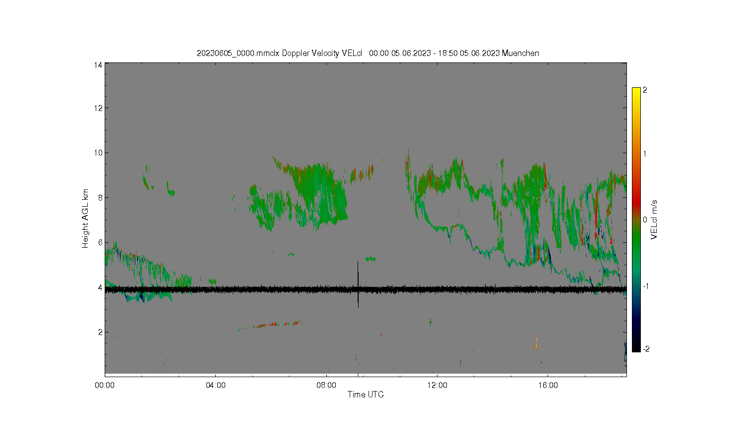This screenshot has width=744, height=446.
Task: Click the plot title mentioning Doppler Velocity VELcl
Action: click(x=368, y=53)
